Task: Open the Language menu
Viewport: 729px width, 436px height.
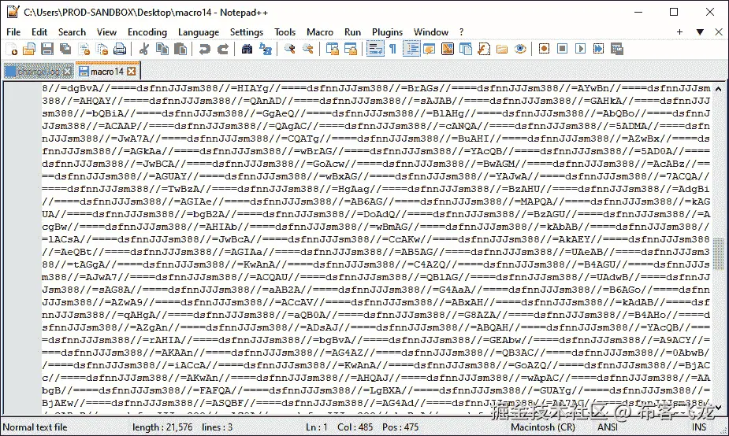Action: [199, 32]
